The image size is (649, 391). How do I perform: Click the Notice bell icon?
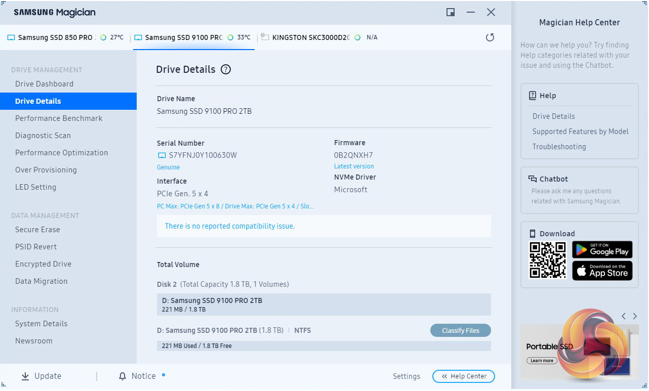tap(123, 376)
